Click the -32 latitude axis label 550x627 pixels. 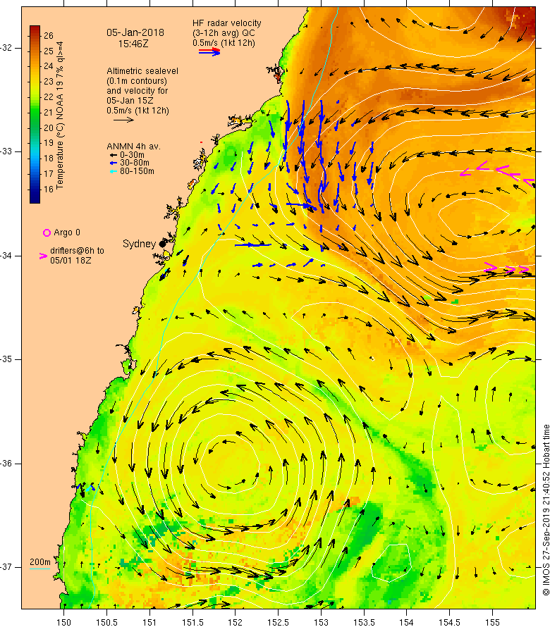click(6, 48)
